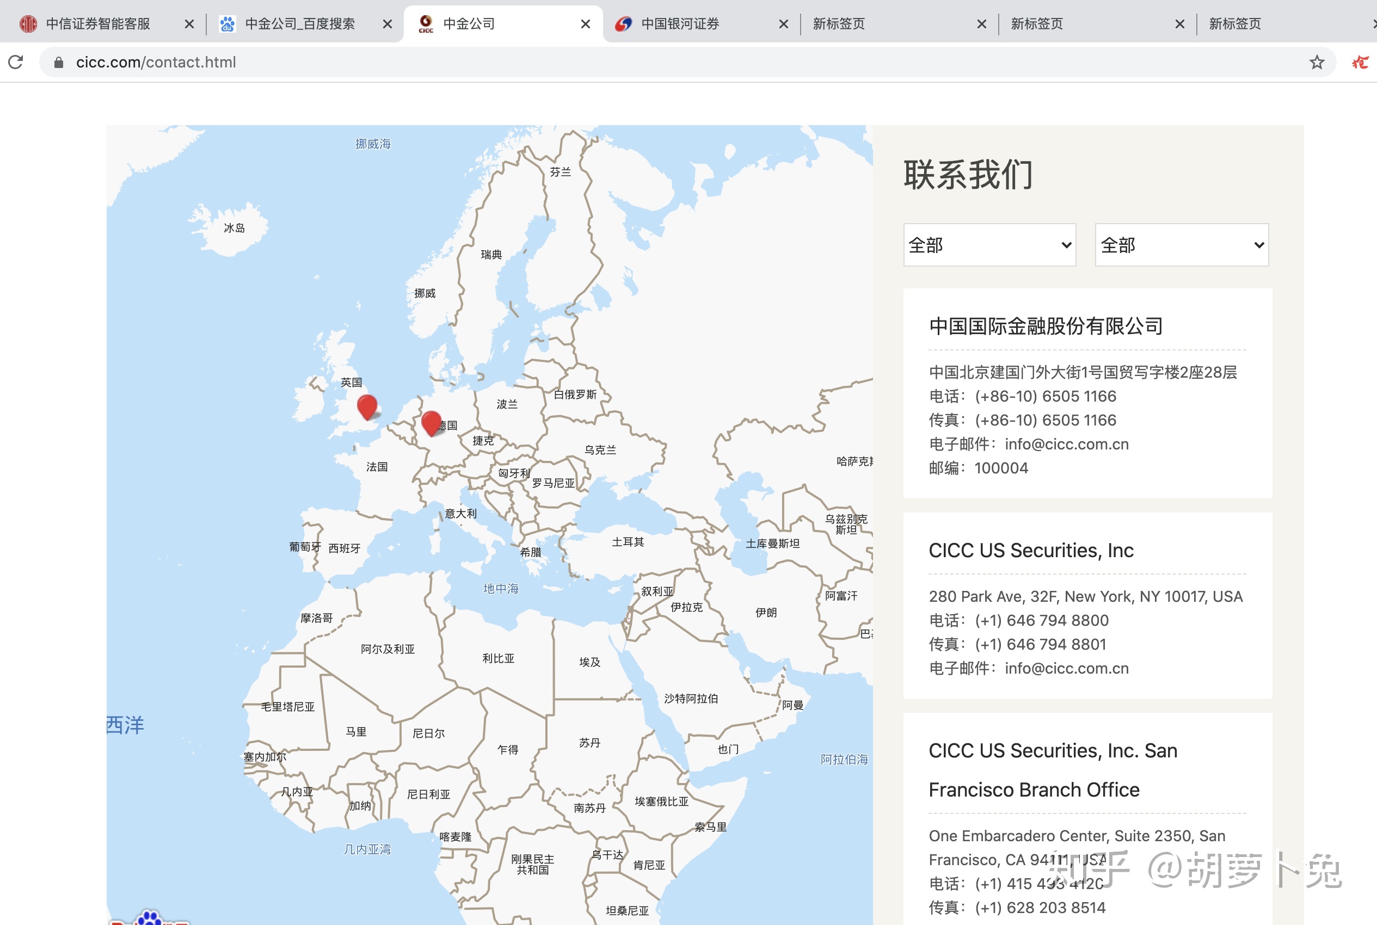
Task: Click the postal code 100004
Action: (x=1001, y=468)
